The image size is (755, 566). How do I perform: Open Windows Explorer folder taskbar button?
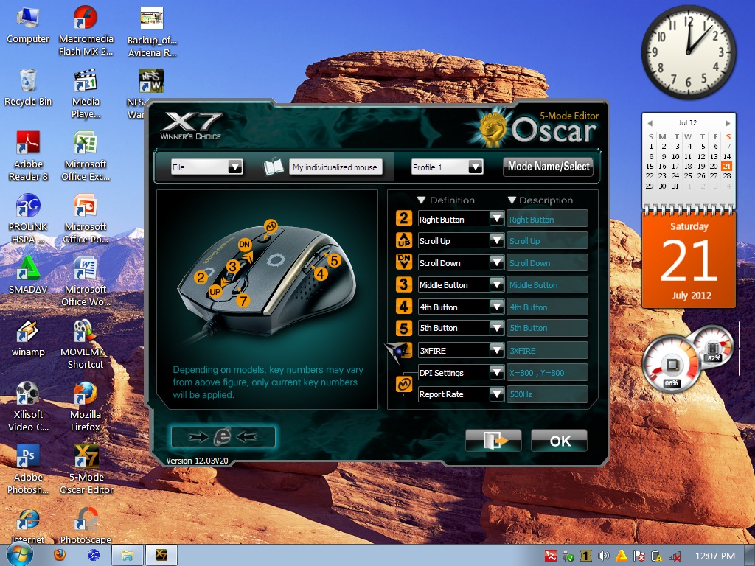127,556
